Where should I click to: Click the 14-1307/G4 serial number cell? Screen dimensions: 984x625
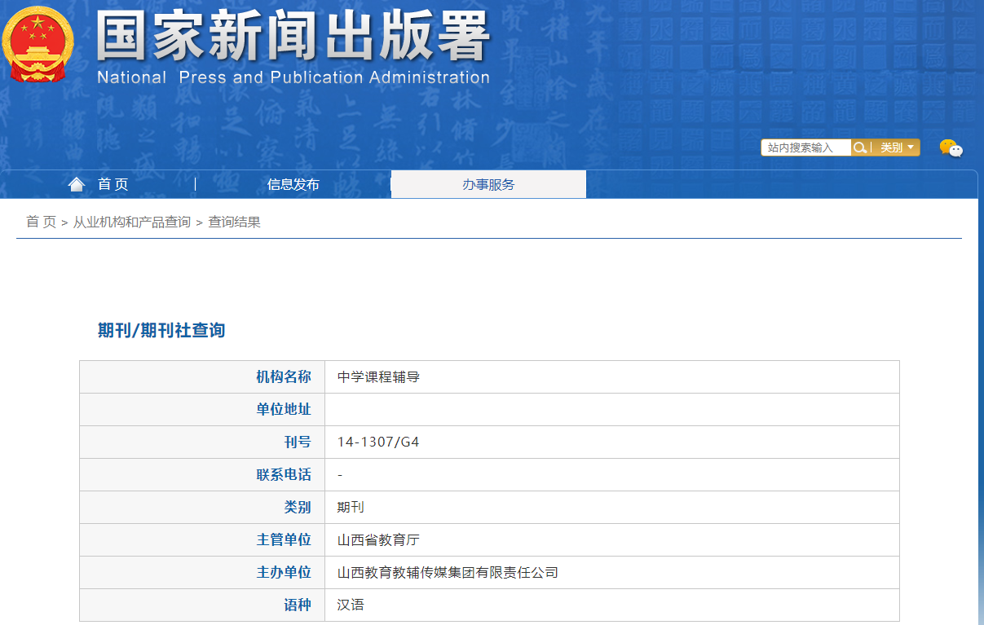click(378, 442)
